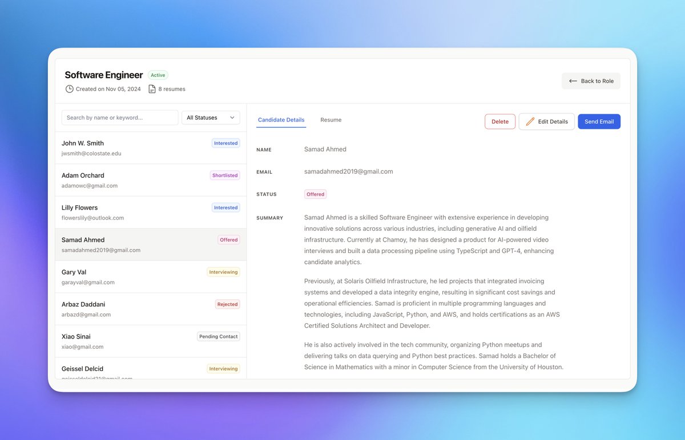Select candidate Geissel Delcid
The height and width of the screenshot is (440, 685).
151,369
